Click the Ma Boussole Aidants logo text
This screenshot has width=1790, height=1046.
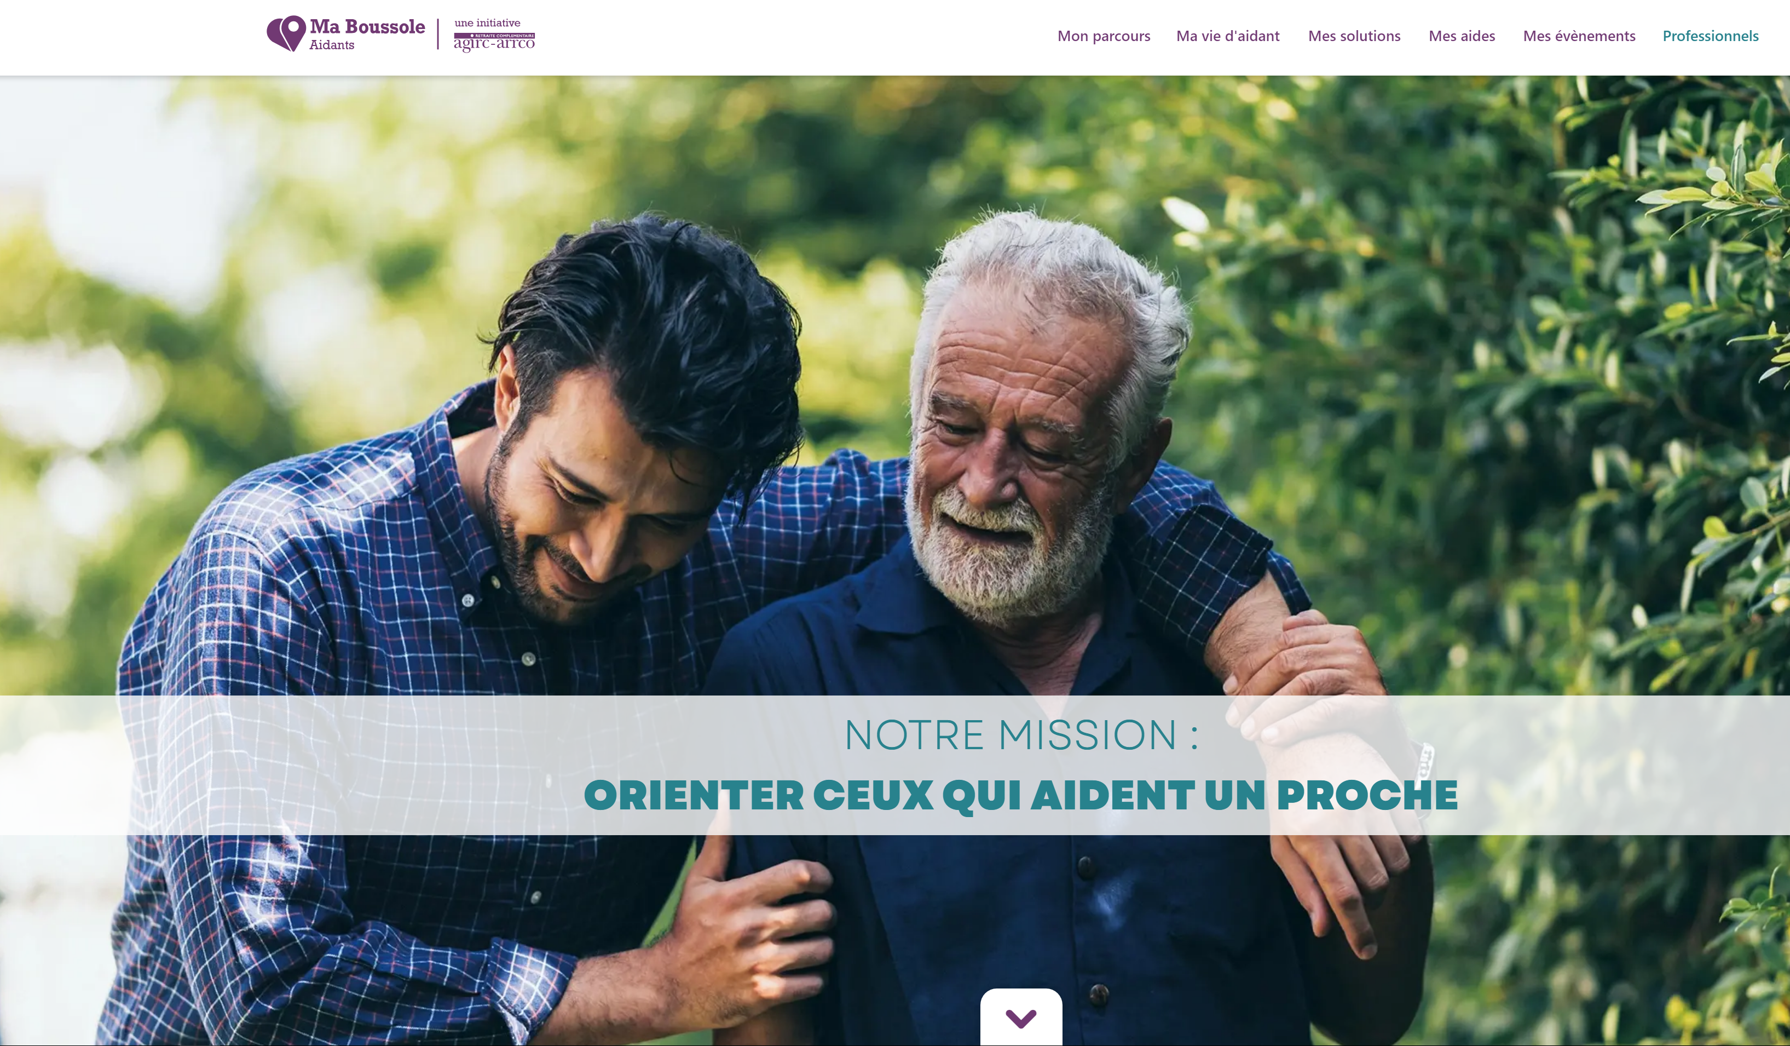pos(367,34)
